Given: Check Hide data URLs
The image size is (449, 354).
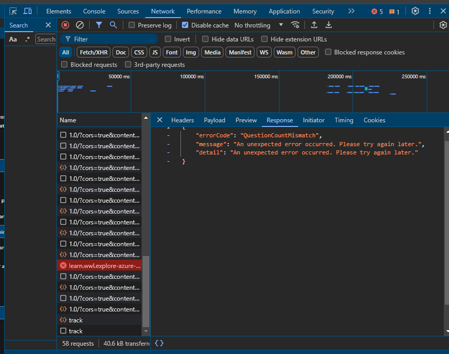Looking at the screenshot, I should [x=205, y=39].
